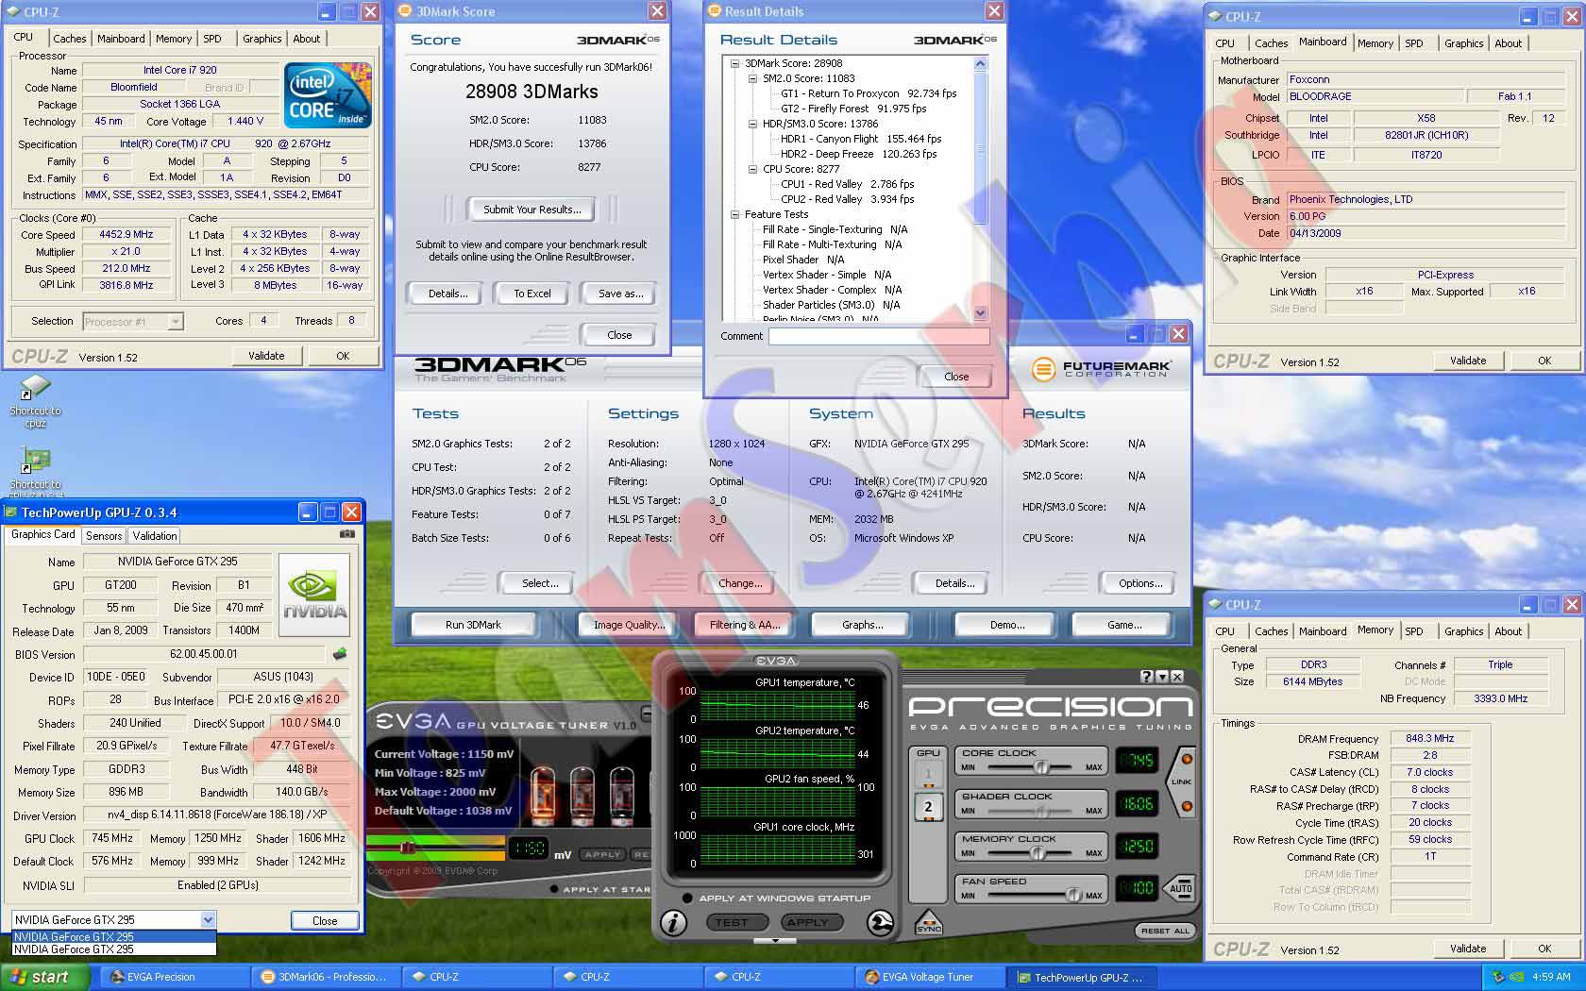Choose second GTX 295 list entry
Image resolution: width=1586 pixels, height=991 pixels.
click(x=114, y=949)
